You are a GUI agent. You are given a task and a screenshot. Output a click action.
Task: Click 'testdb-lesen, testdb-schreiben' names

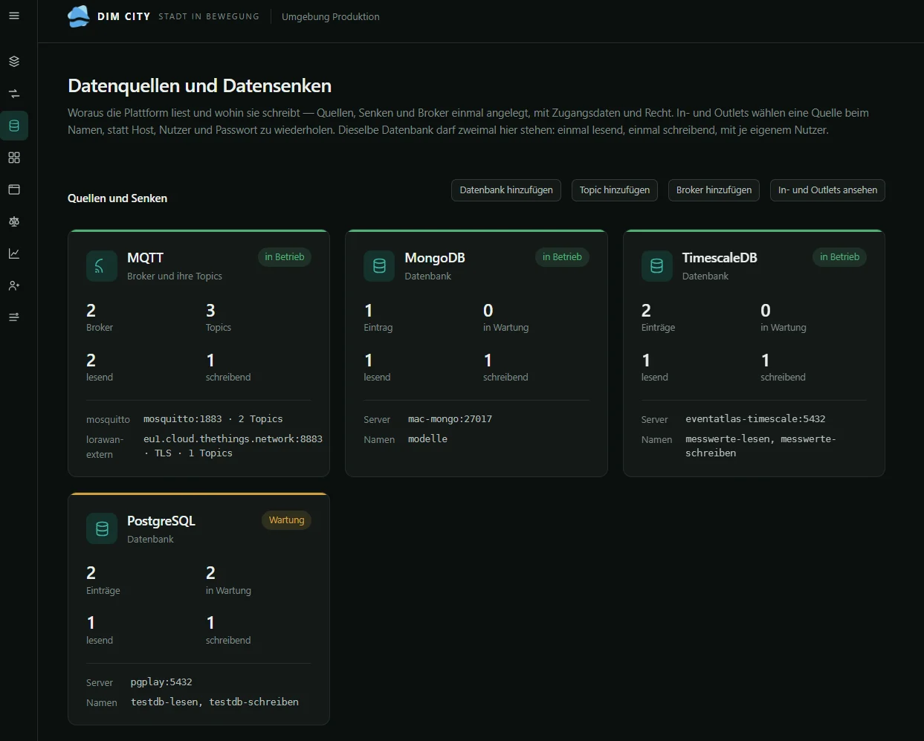[215, 702]
